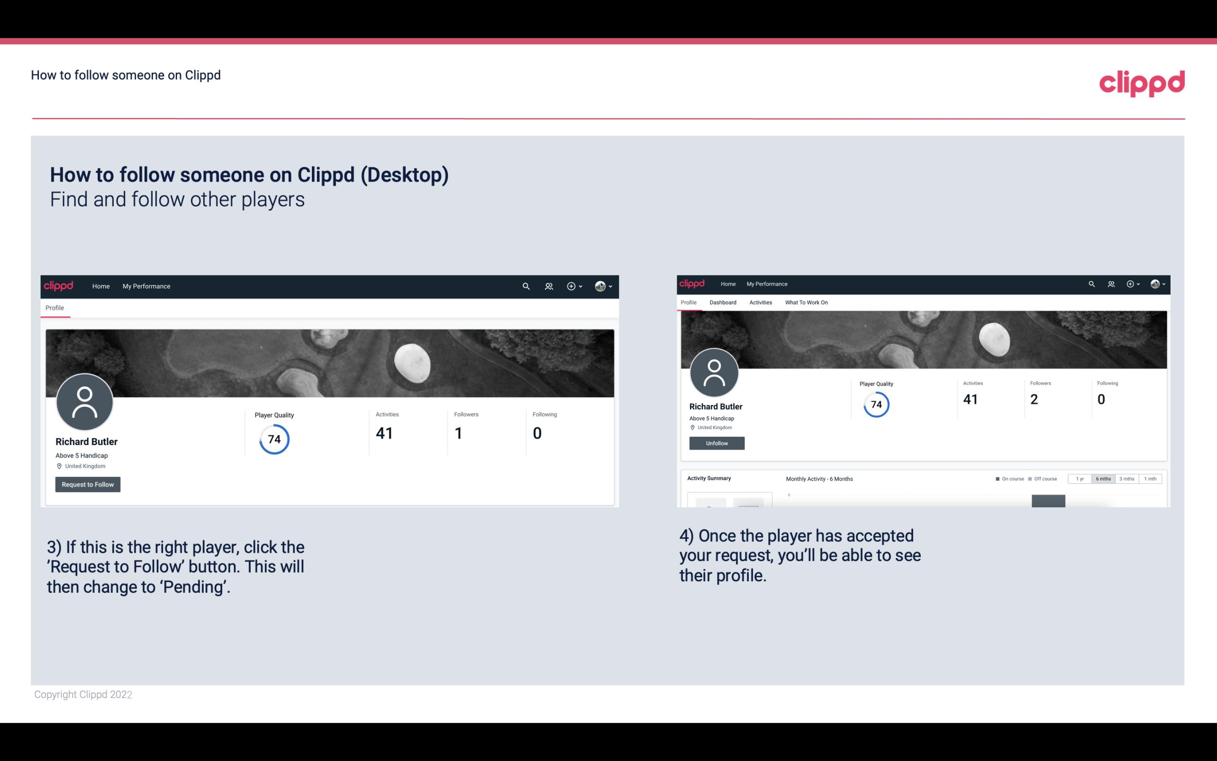Click the Clippd home navigation icon

tap(59, 286)
